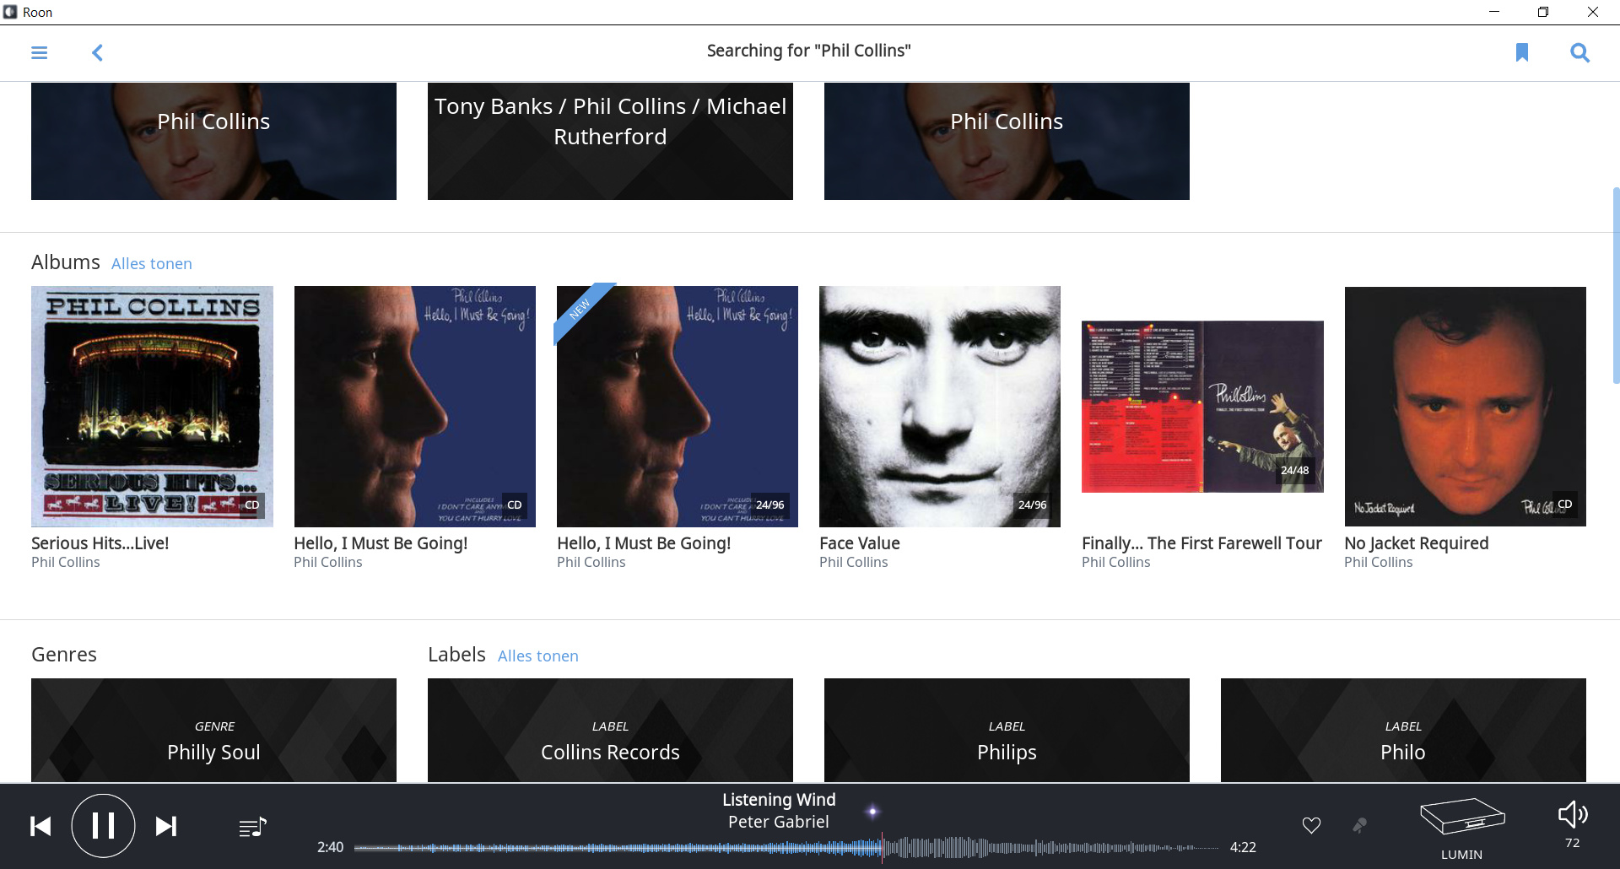Open the play queue icon
This screenshot has height=869, width=1620.
pyautogui.click(x=252, y=827)
